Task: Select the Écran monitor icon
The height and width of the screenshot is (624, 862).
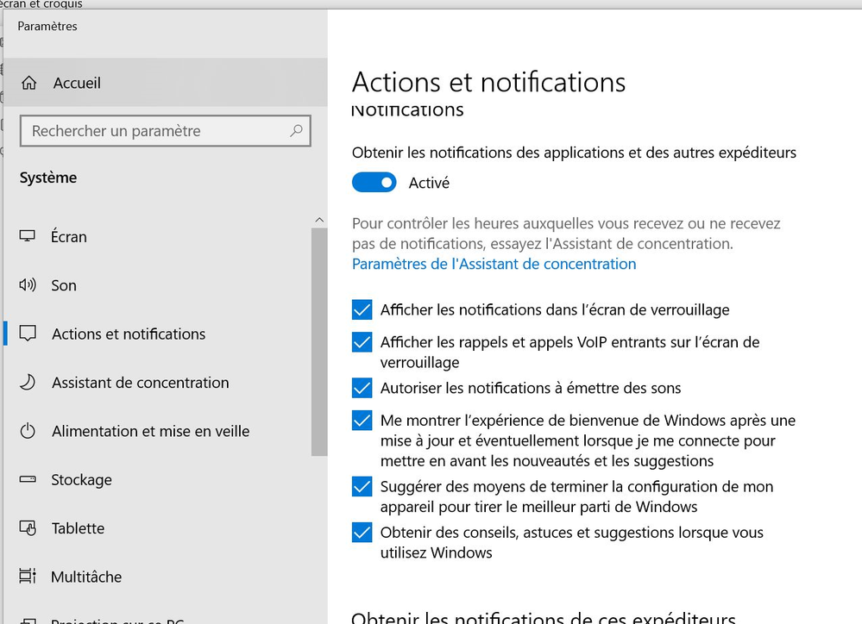Action: (x=28, y=236)
